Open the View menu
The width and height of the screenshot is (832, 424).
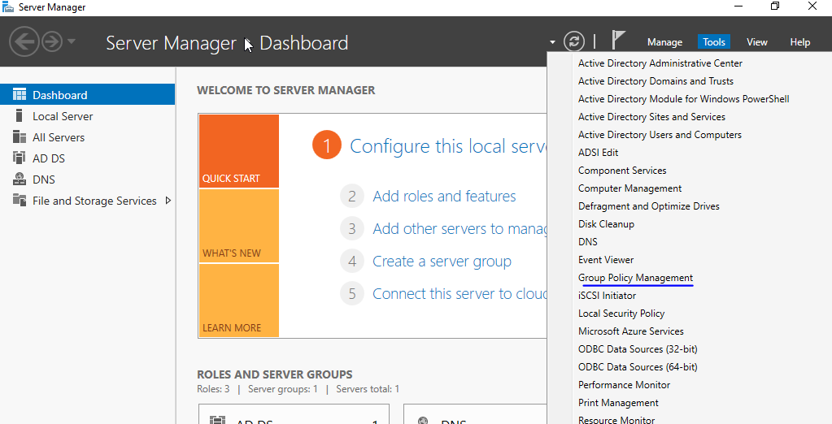tap(756, 42)
